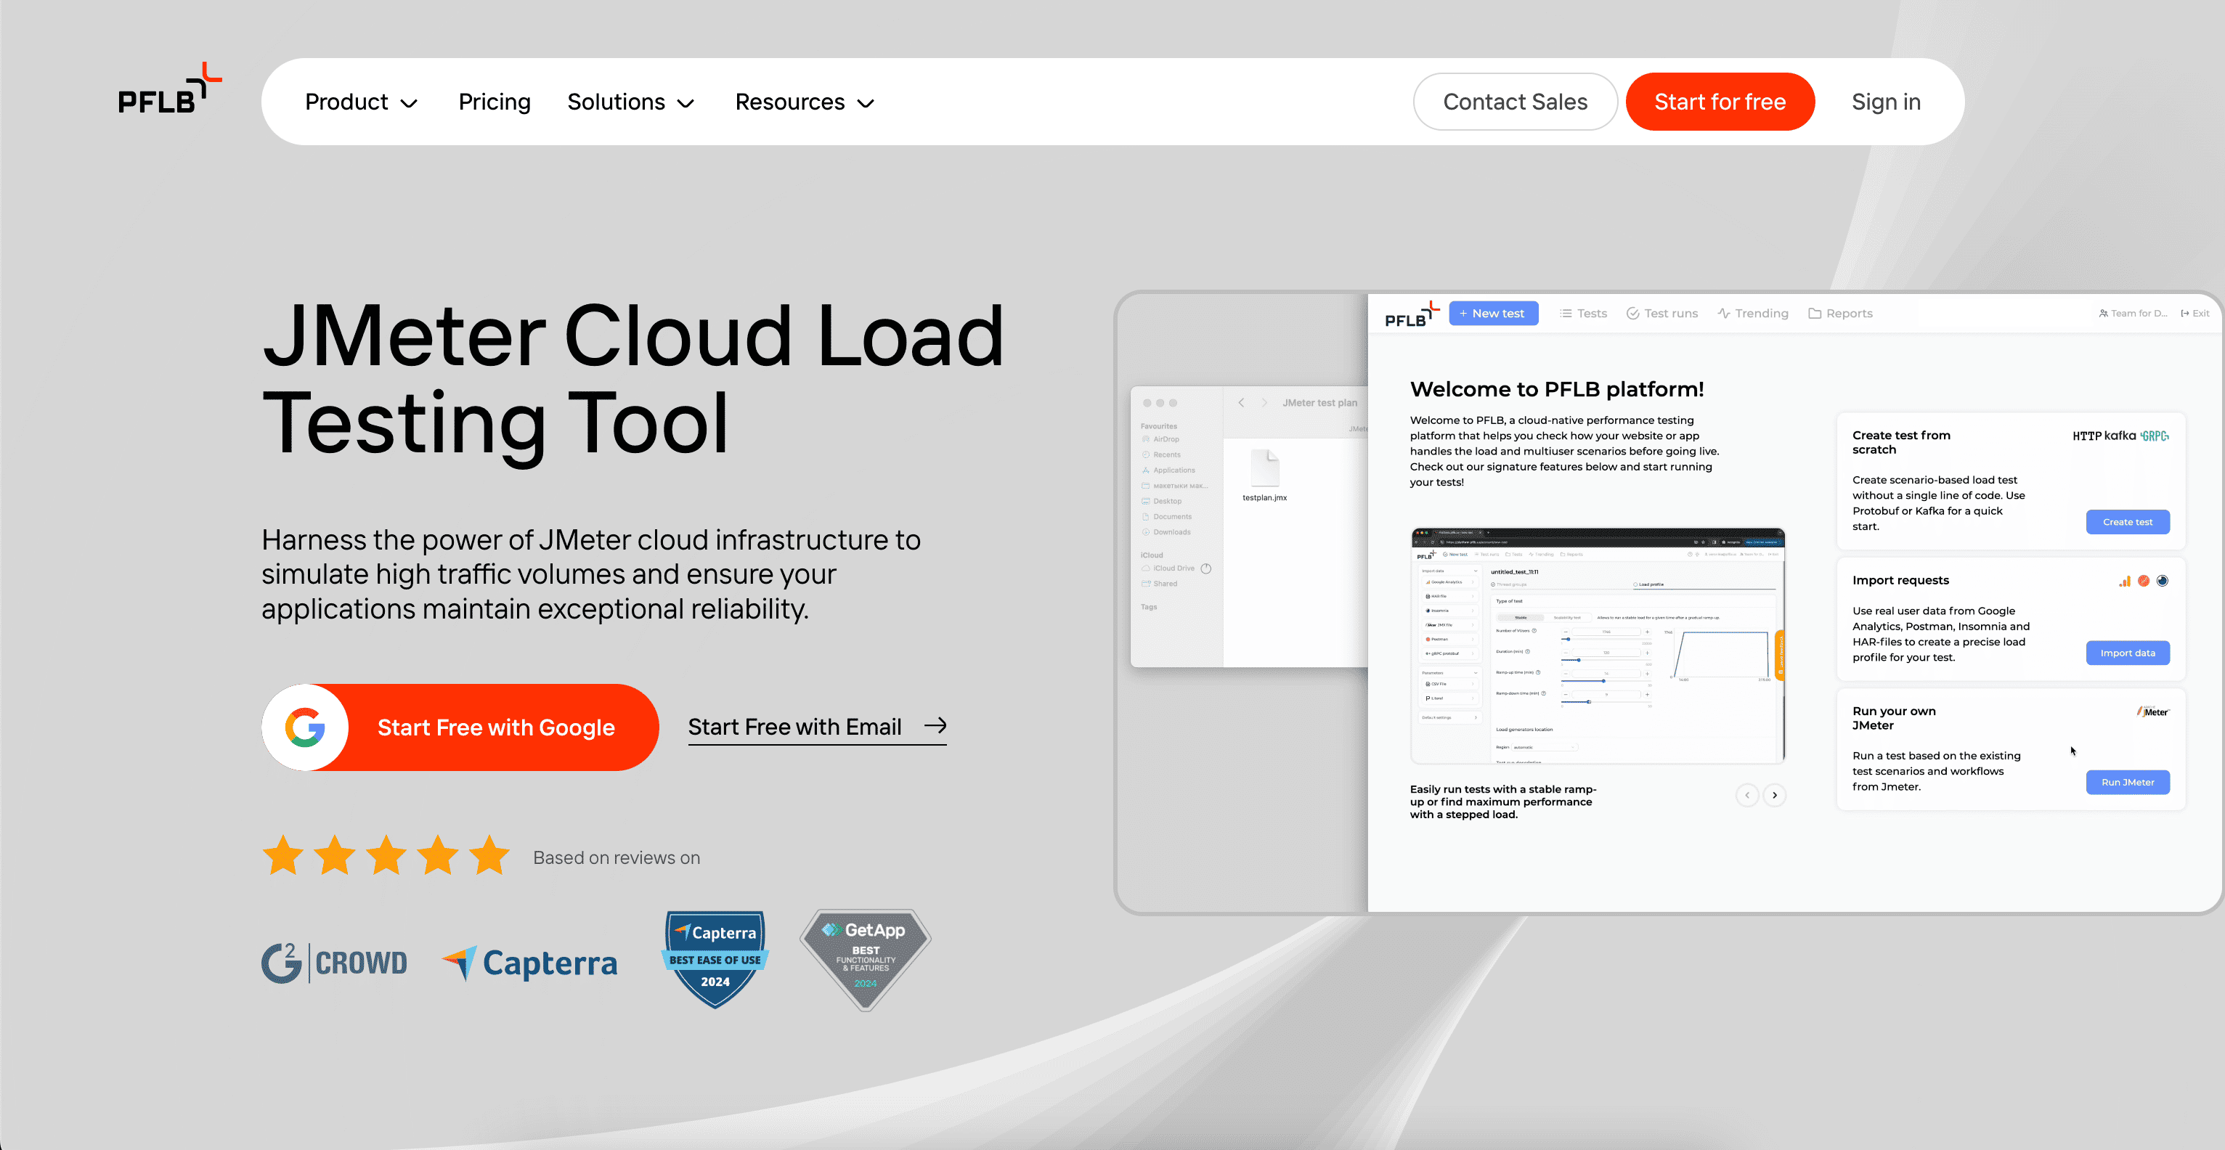Switch to the Trending tab
2225x1150 pixels.
(x=1752, y=314)
